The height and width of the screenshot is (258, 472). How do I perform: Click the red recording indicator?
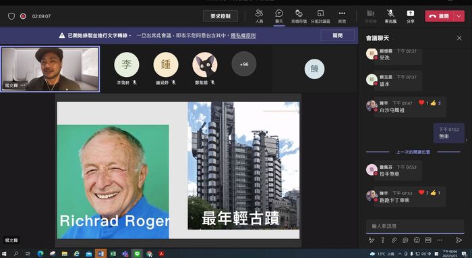click(x=23, y=16)
